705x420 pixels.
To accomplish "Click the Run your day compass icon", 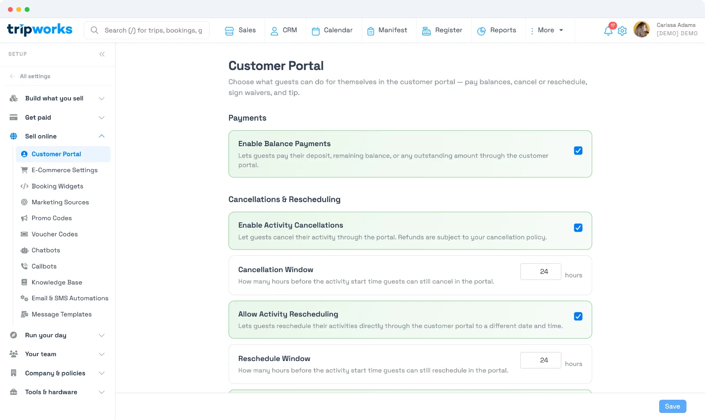I will pos(14,335).
